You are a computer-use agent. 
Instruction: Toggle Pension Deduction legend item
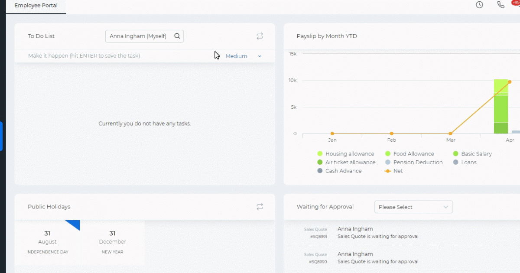coord(414,162)
